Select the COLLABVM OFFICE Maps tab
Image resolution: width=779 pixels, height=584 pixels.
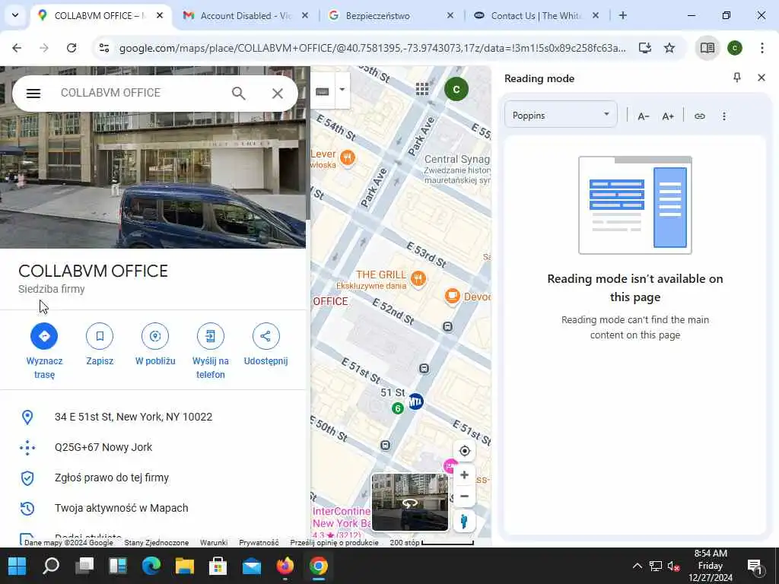(x=100, y=15)
